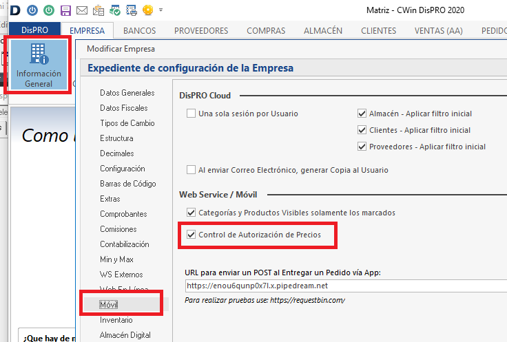Click the blue power button icon
Viewport: 507px width, 342px height.
(32, 10)
